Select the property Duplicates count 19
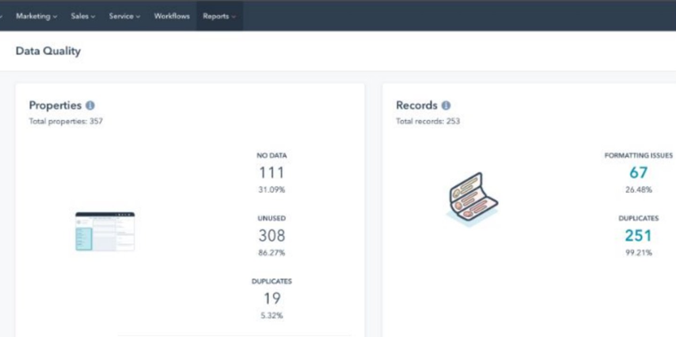 pyautogui.click(x=272, y=298)
